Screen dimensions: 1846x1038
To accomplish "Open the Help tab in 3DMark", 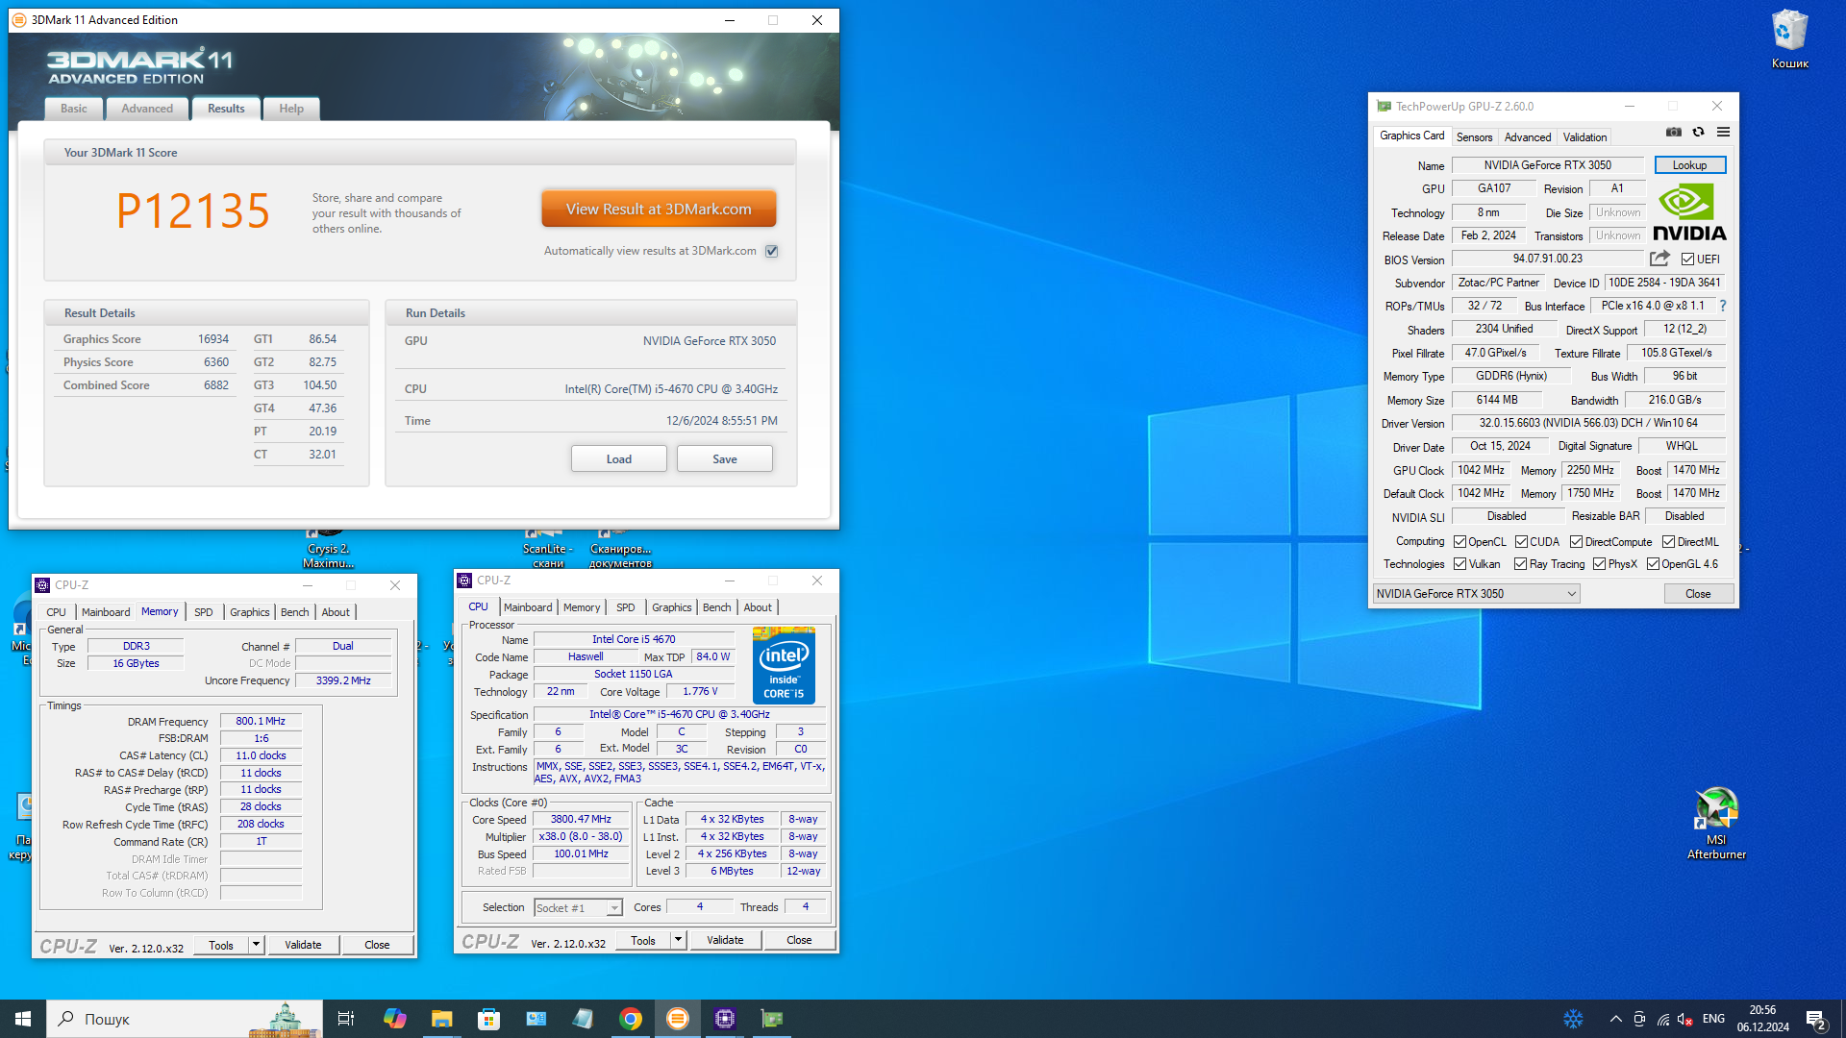I will (x=291, y=109).
